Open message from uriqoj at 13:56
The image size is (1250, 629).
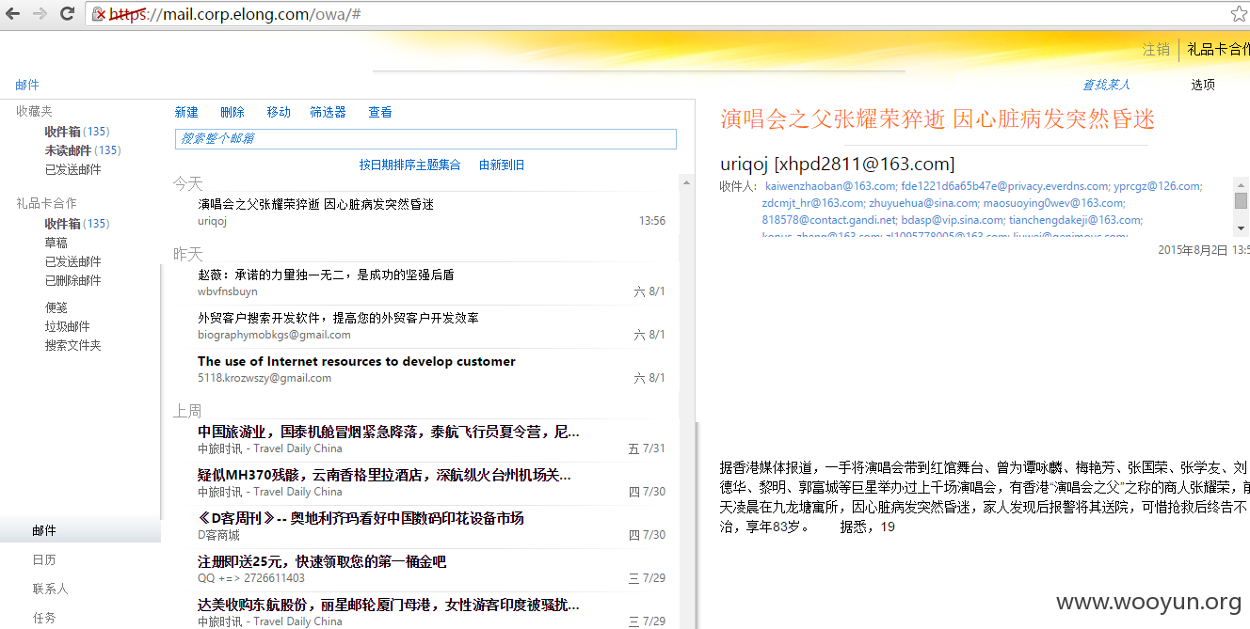click(x=425, y=212)
